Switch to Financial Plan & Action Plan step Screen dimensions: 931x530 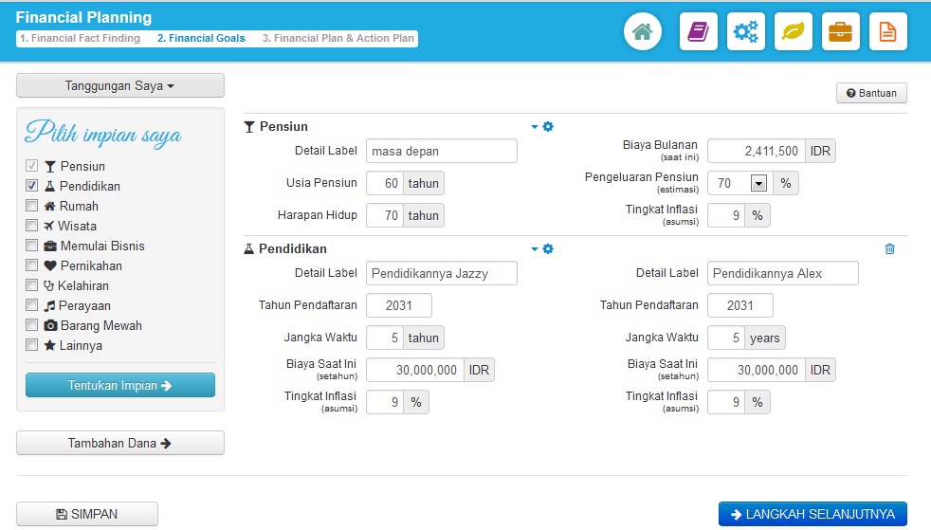(338, 39)
